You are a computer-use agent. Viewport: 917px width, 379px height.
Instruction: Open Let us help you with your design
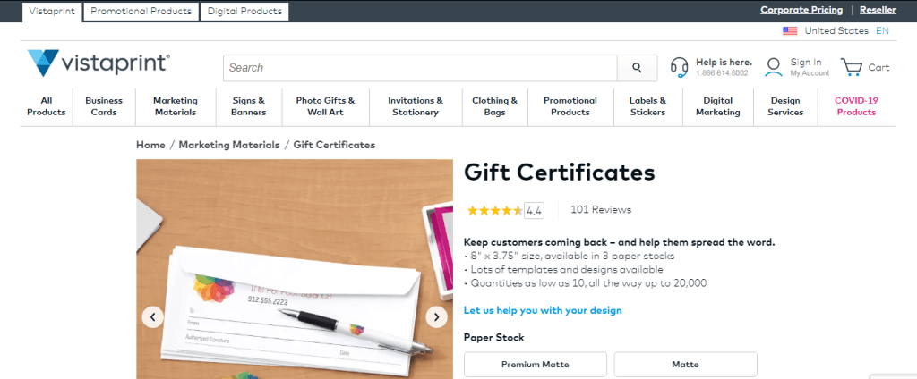coord(543,310)
